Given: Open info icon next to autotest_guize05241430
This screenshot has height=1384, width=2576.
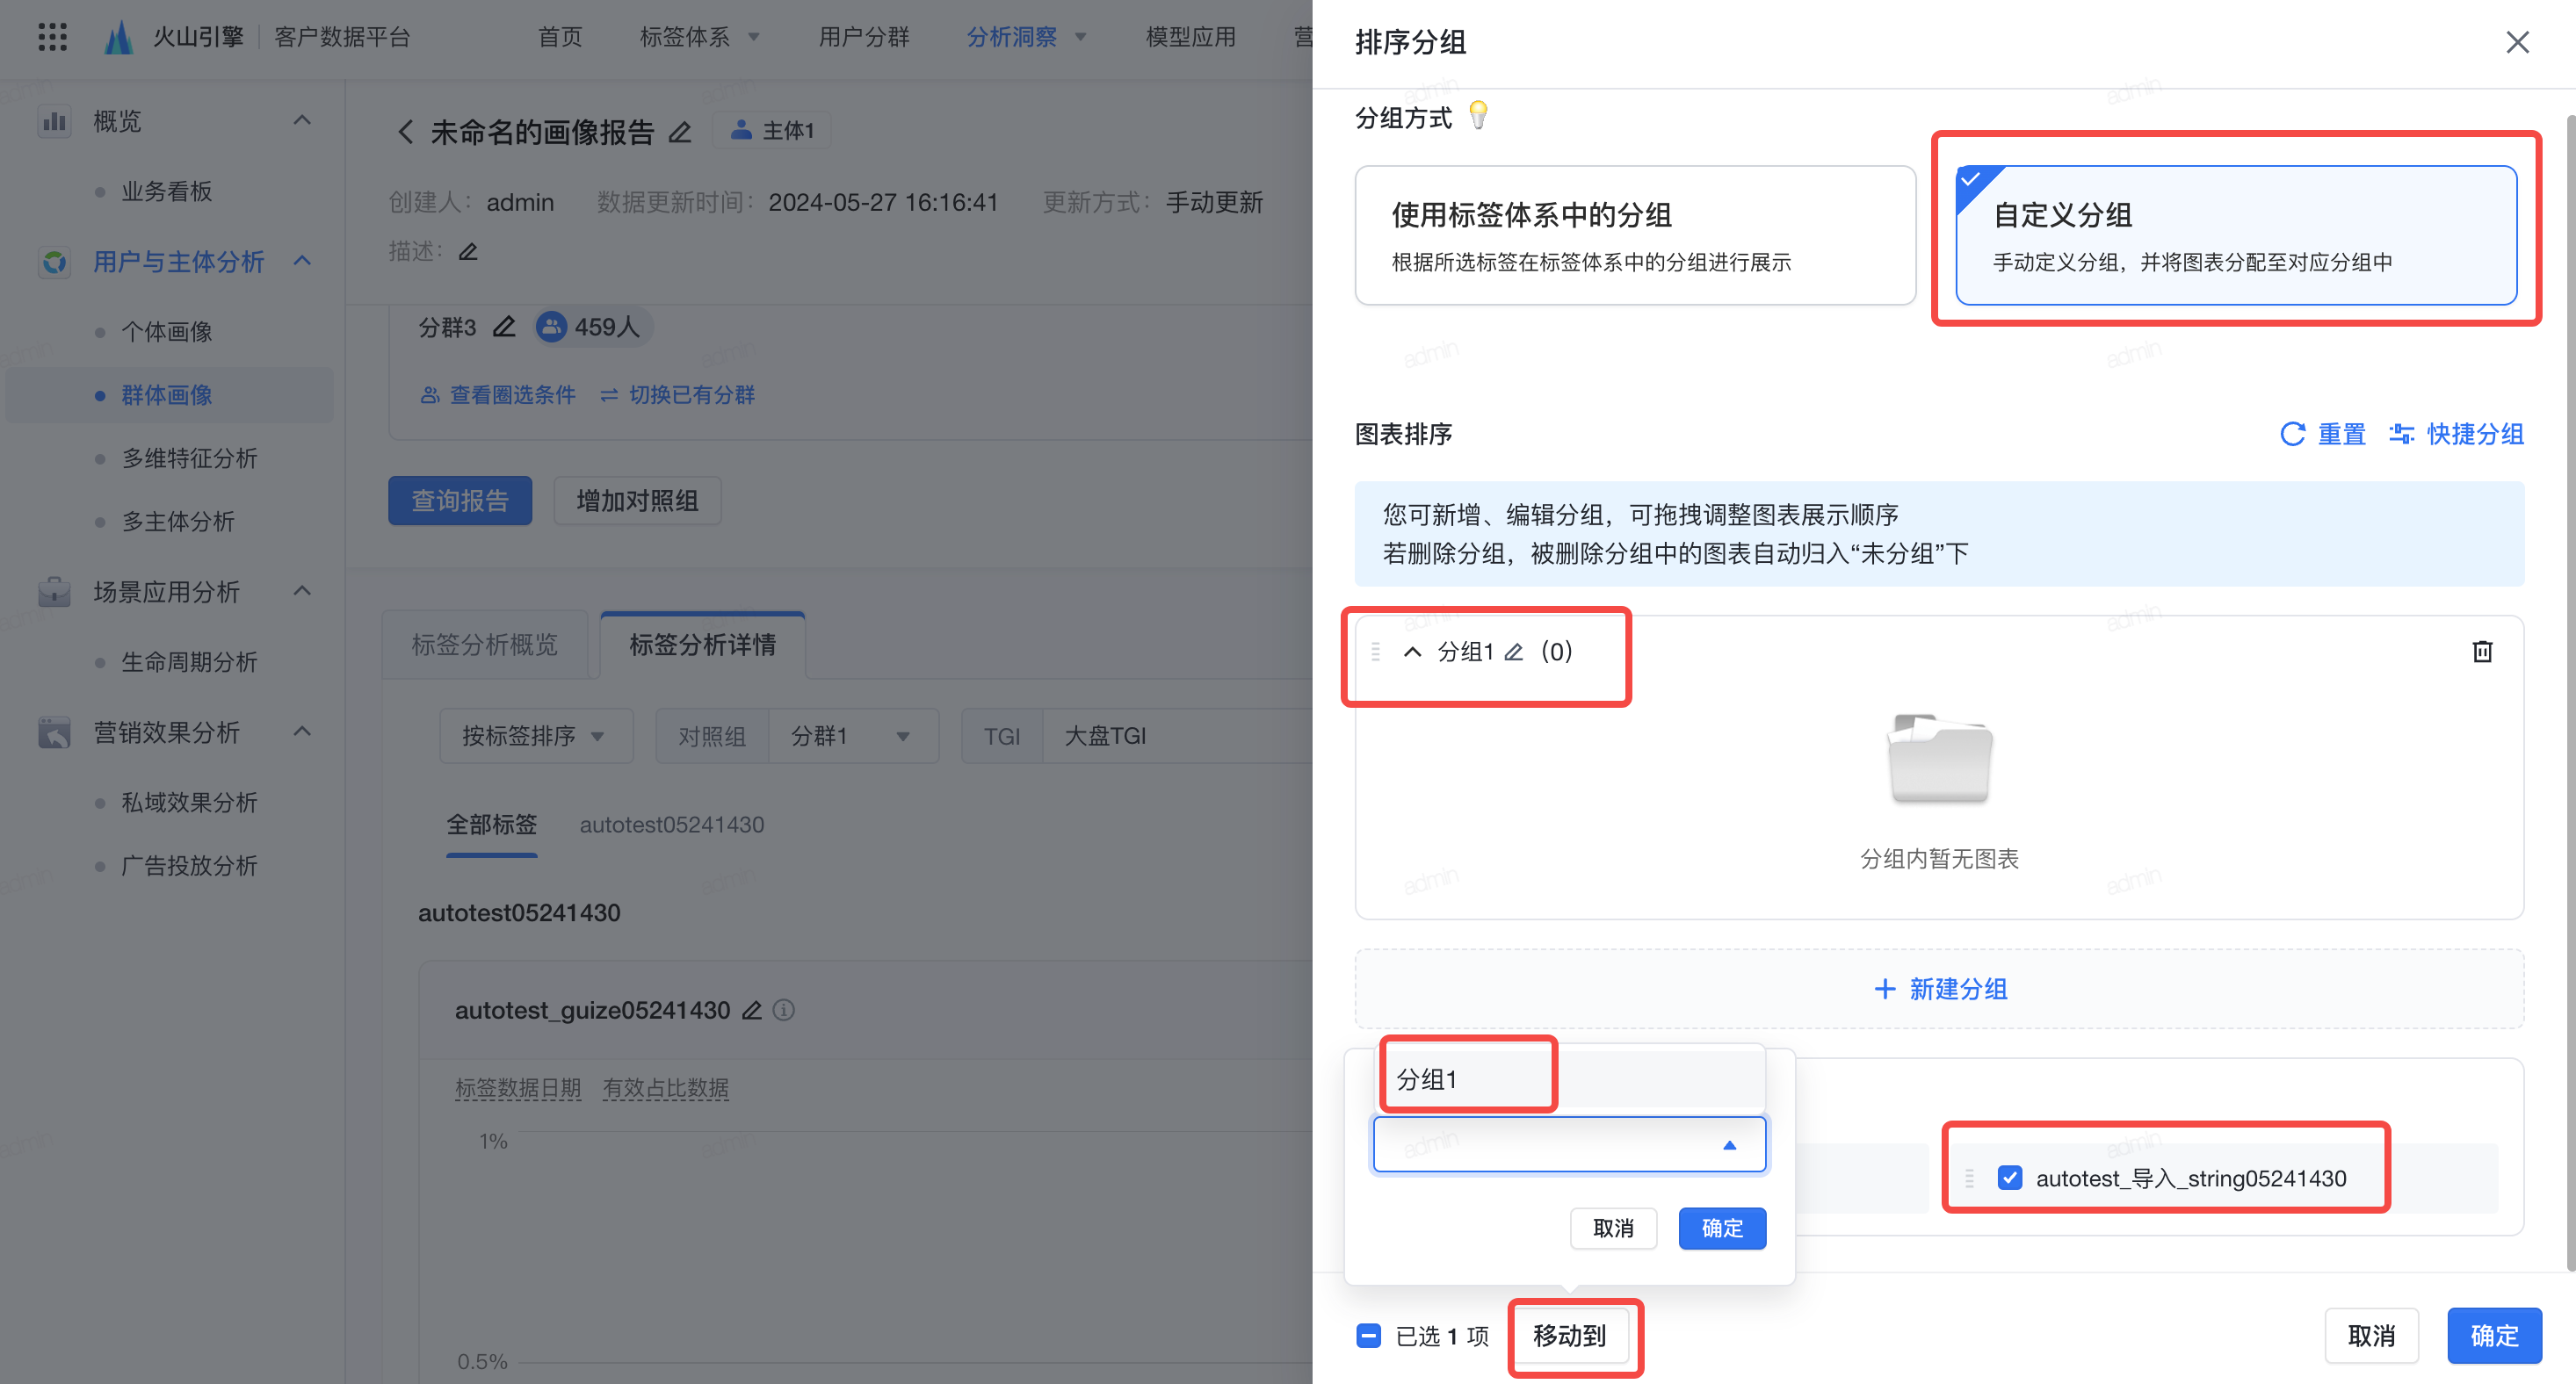Looking at the screenshot, I should pos(784,1010).
